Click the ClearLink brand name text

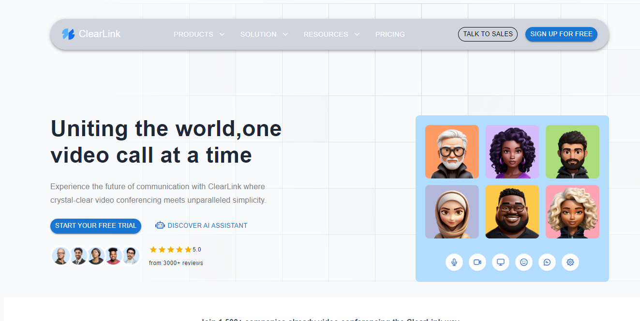coord(100,34)
